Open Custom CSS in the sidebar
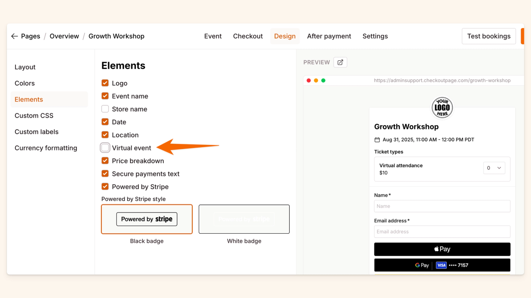Viewport: 531px width, 298px height. [x=49, y=116]
